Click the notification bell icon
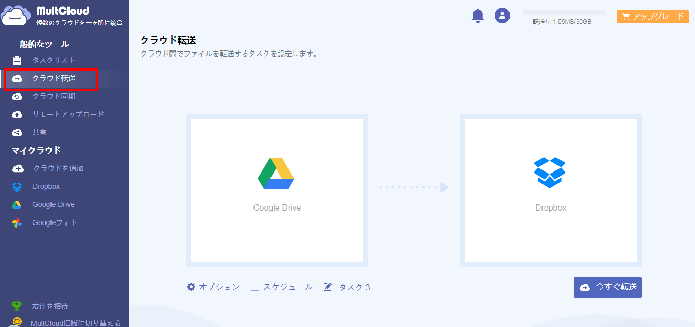This screenshot has width=695, height=327. coord(478,15)
